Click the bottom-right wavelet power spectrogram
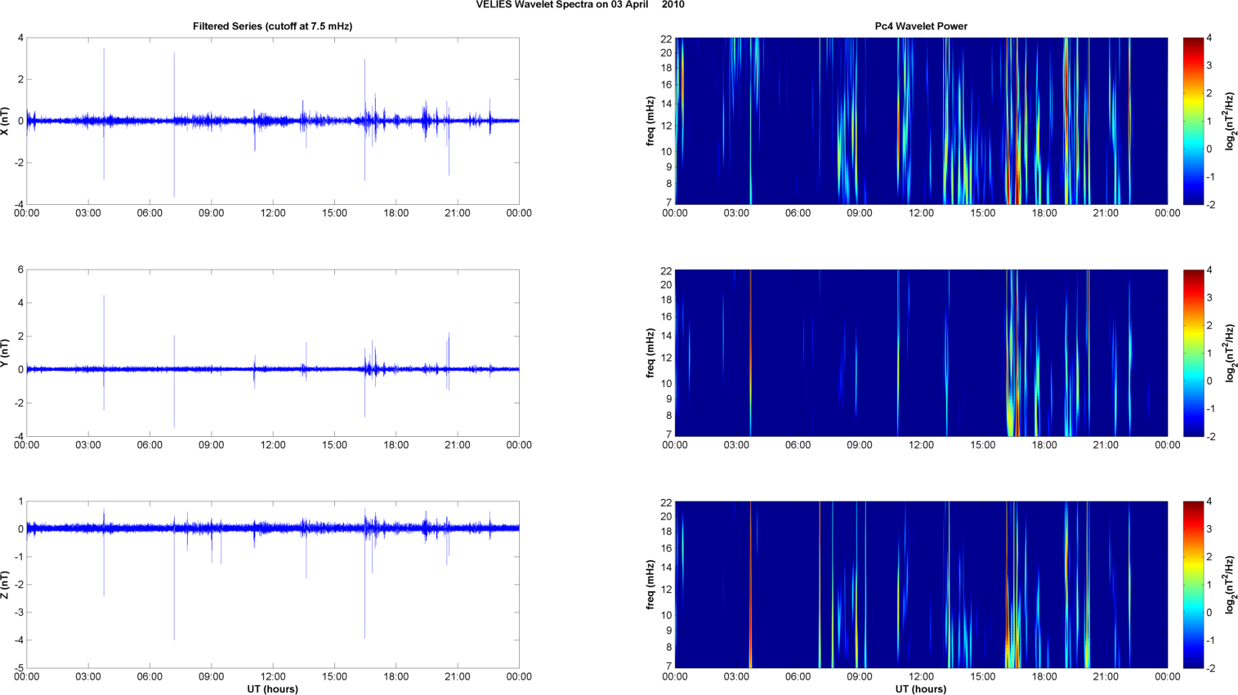This screenshot has width=1238, height=695. click(x=921, y=585)
